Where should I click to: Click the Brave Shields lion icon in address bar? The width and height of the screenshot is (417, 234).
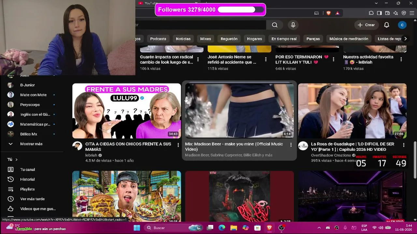(328, 13)
